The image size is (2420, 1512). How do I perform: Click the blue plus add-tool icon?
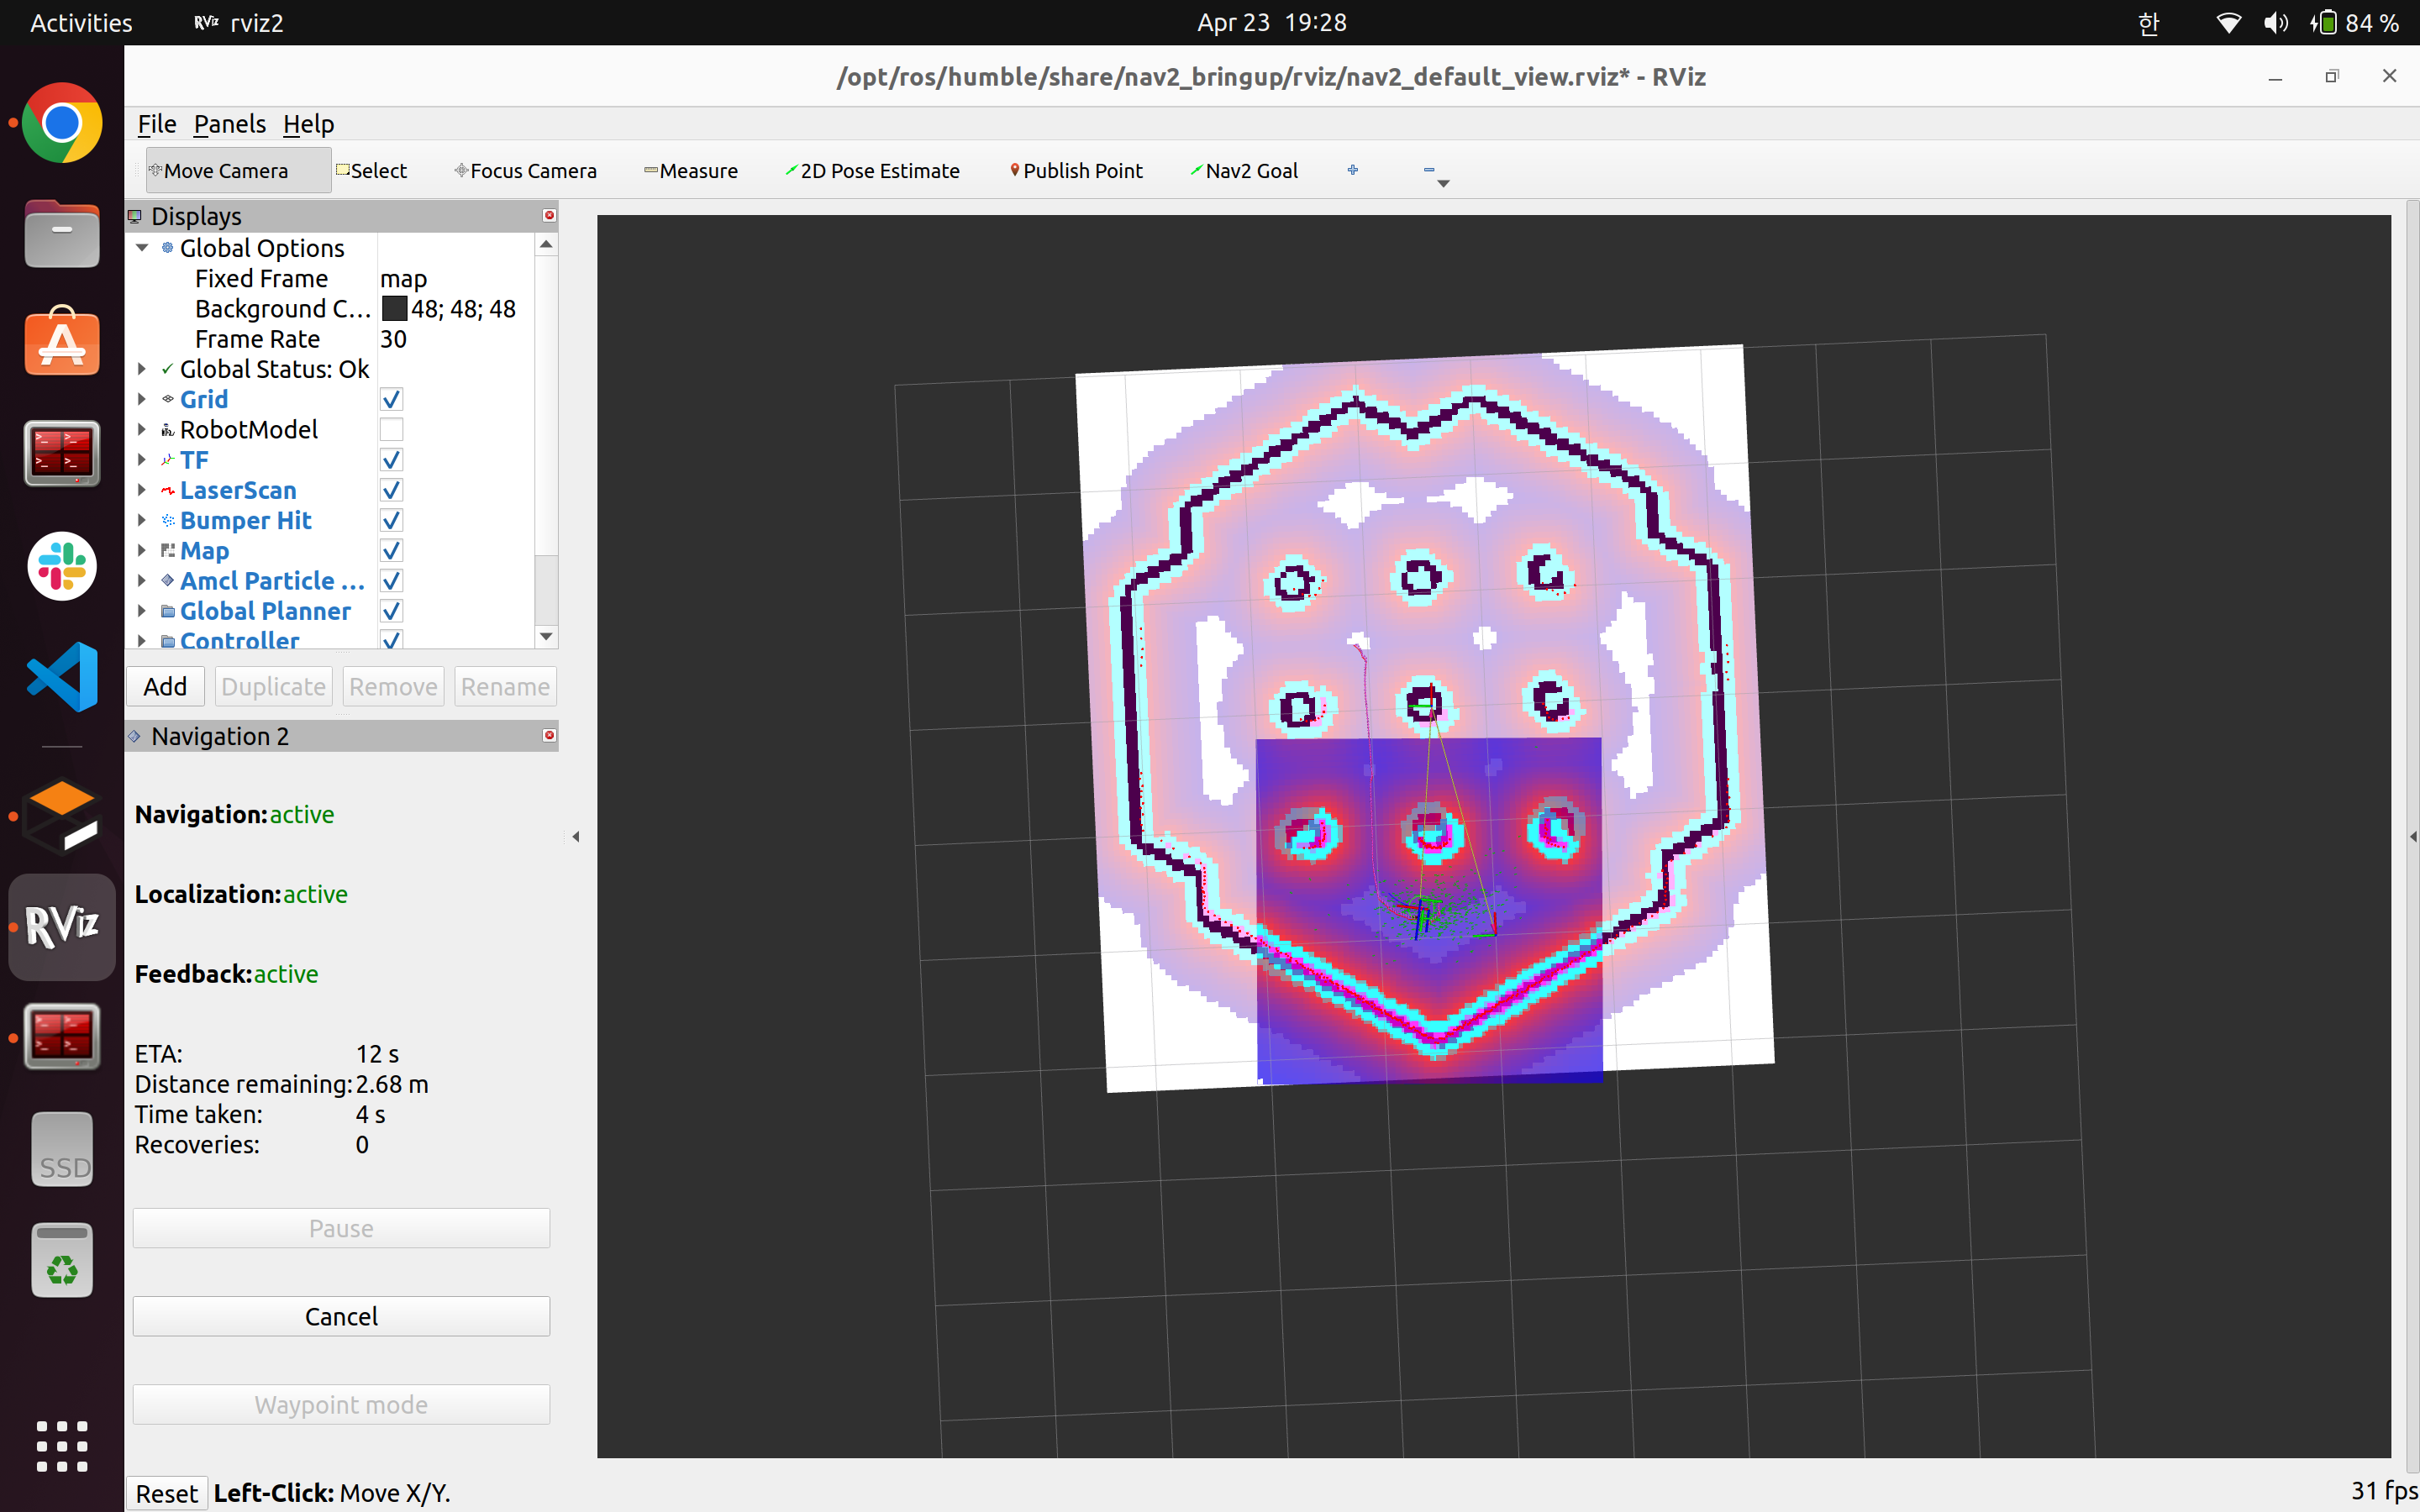(x=1352, y=170)
